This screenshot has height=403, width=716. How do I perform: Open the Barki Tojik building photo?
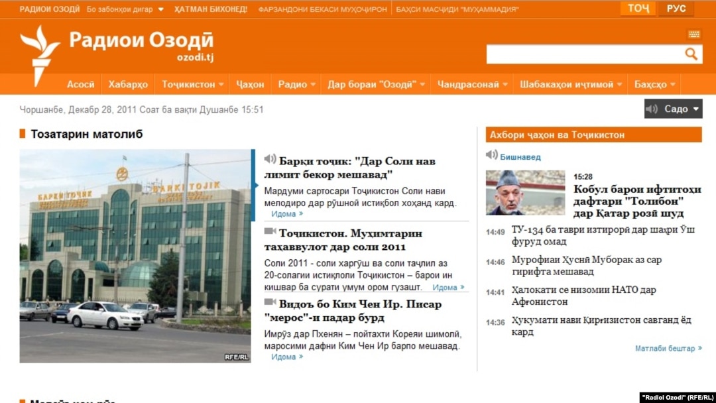135,256
